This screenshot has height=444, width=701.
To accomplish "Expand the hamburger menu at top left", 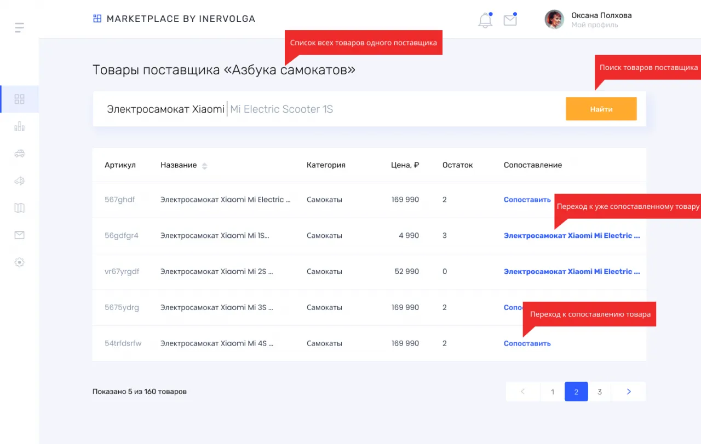I will click(x=19, y=27).
